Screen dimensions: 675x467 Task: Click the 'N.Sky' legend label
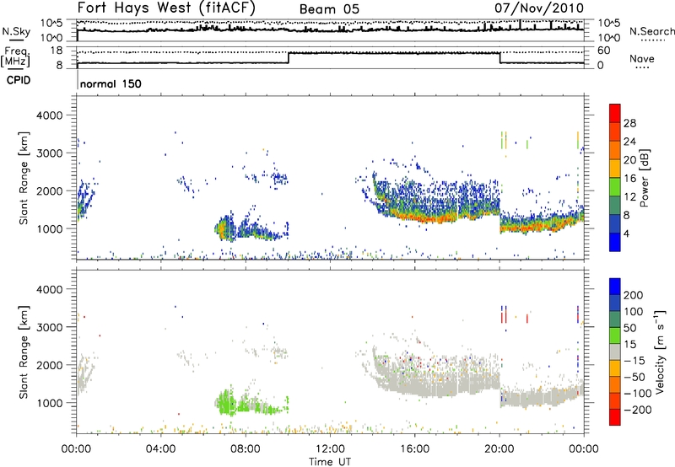pos(16,31)
